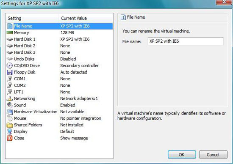Click the Hardware Virtualization icon

click(10, 112)
